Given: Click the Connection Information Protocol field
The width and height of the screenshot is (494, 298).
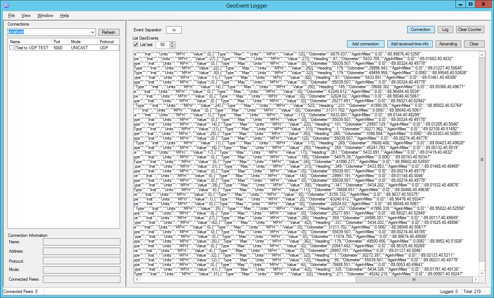Looking at the screenshot, I should (81, 261).
